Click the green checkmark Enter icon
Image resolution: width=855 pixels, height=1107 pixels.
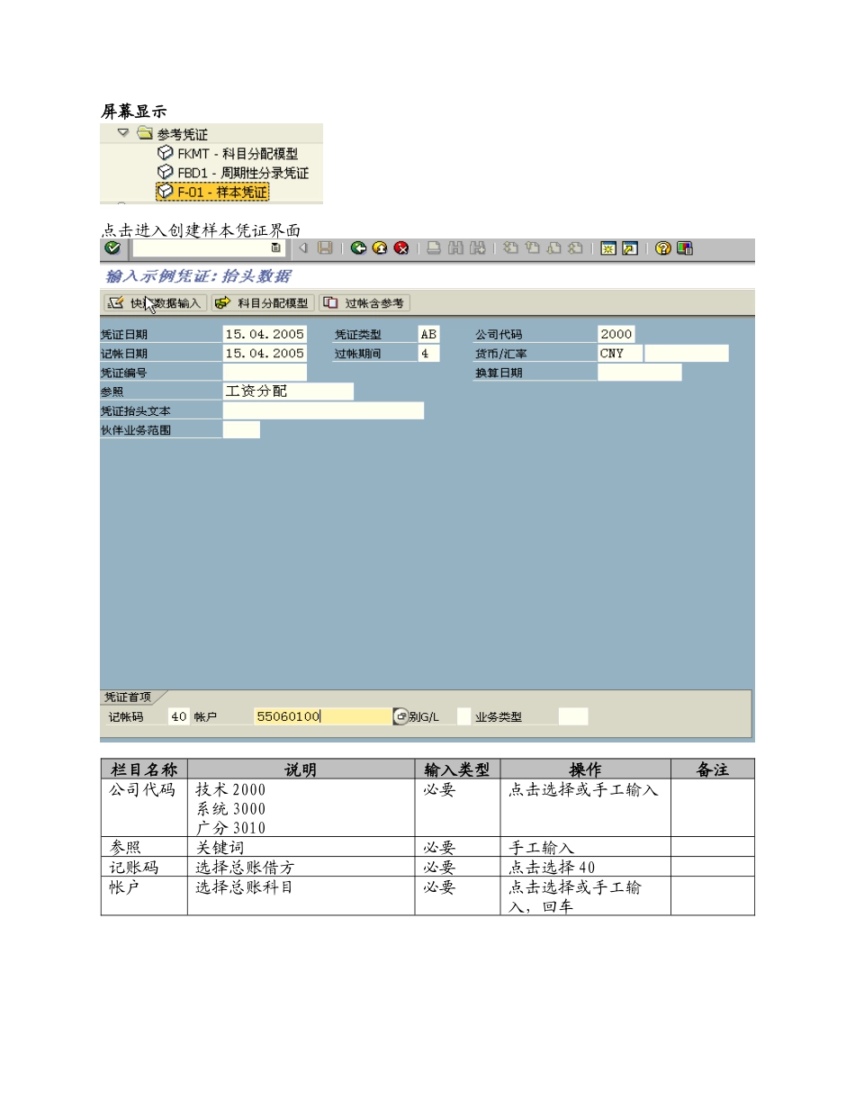click(112, 248)
